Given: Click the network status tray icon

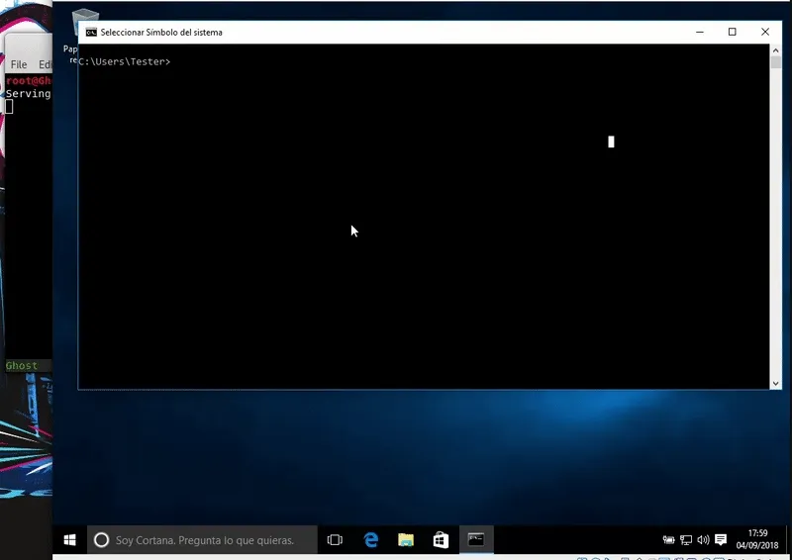Looking at the screenshot, I should coord(686,540).
